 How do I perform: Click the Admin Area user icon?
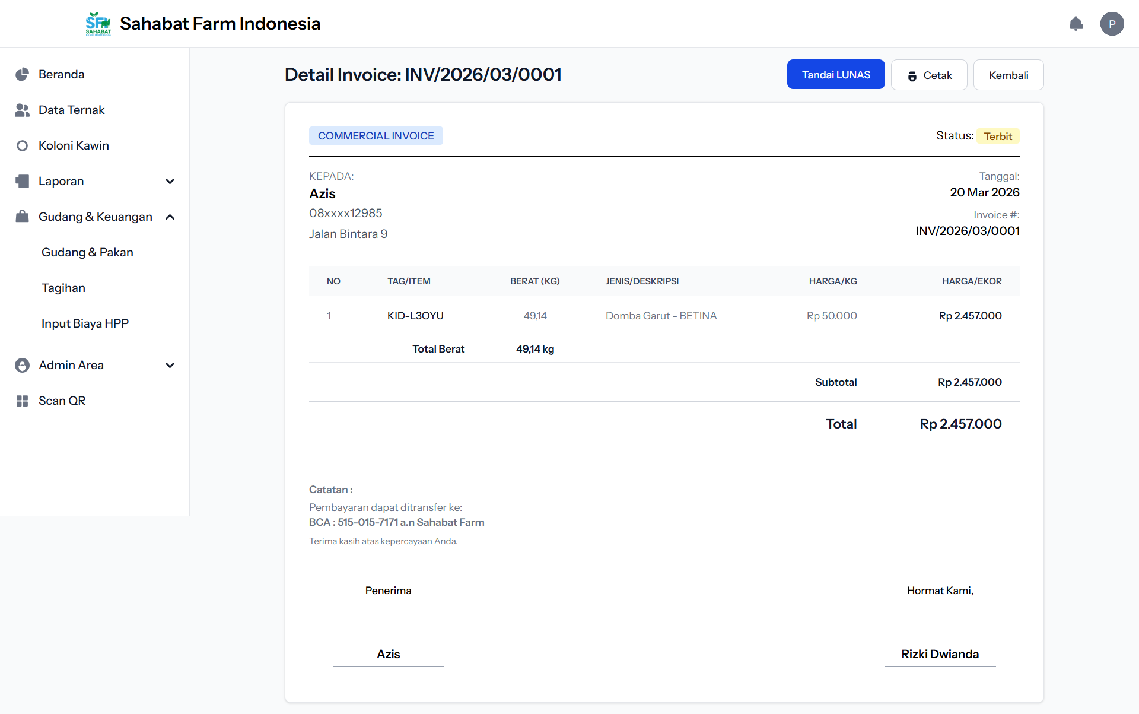[x=22, y=365]
